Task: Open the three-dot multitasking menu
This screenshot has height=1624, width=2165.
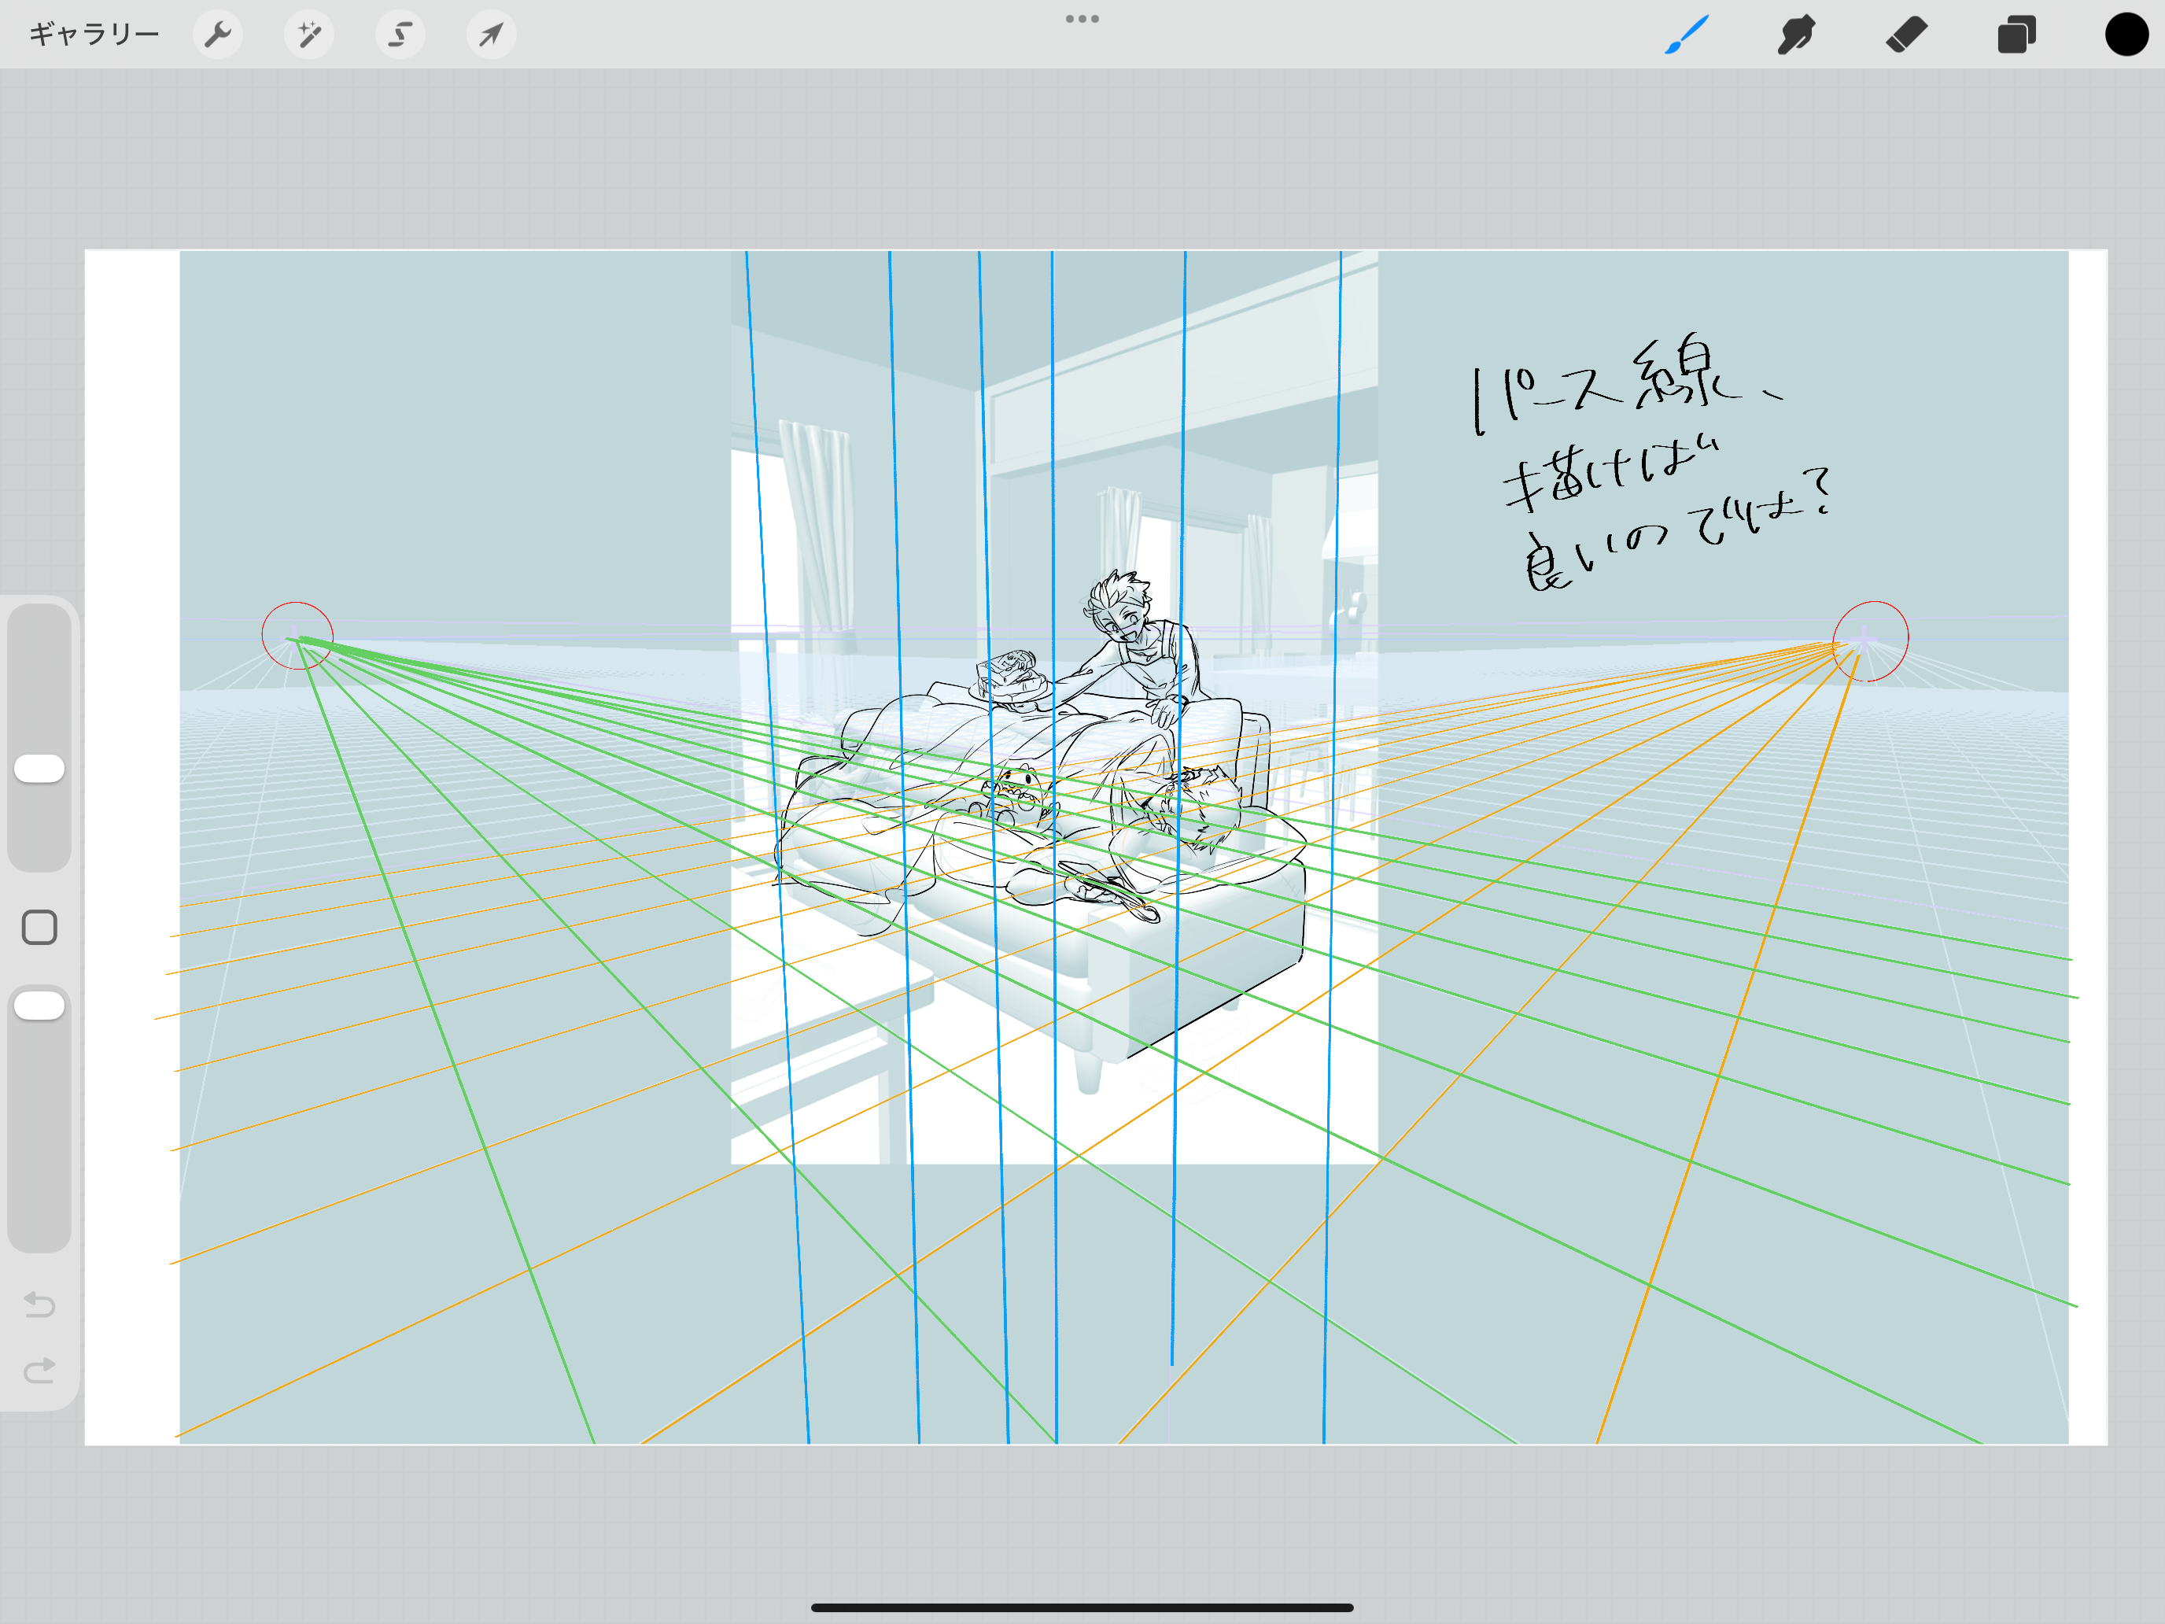Action: (1082, 19)
